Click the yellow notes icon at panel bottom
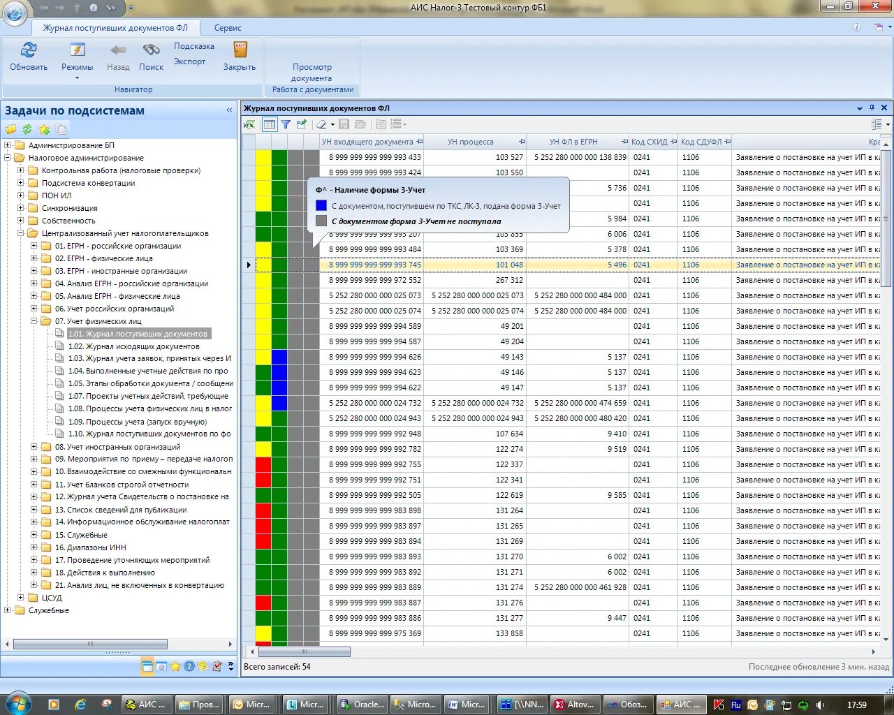 [x=203, y=666]
